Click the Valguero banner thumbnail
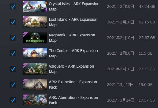This screenshot has width=158, height=108. [35, 69]
